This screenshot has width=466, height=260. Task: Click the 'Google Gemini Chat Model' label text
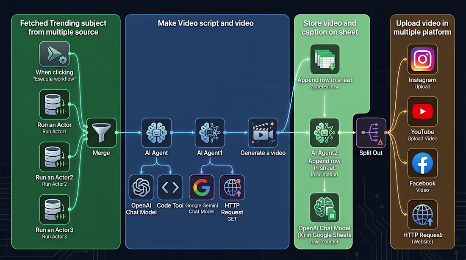(202, 209)
